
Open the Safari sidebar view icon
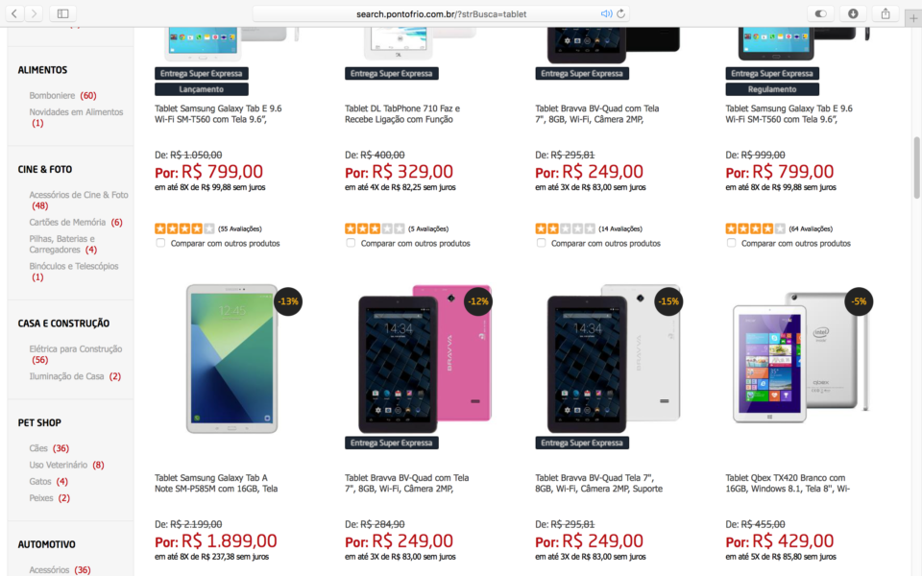pos(63,13)
